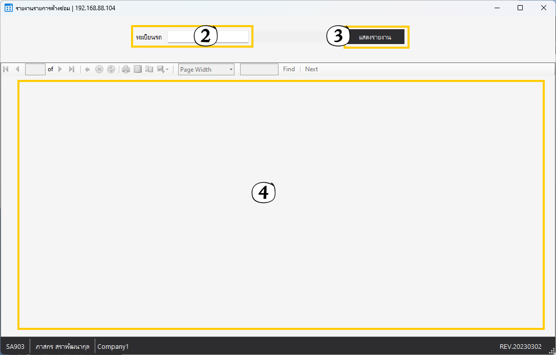The image size is (556, 355).
Task: Stop rendering the report
Action: click(99, 69)
